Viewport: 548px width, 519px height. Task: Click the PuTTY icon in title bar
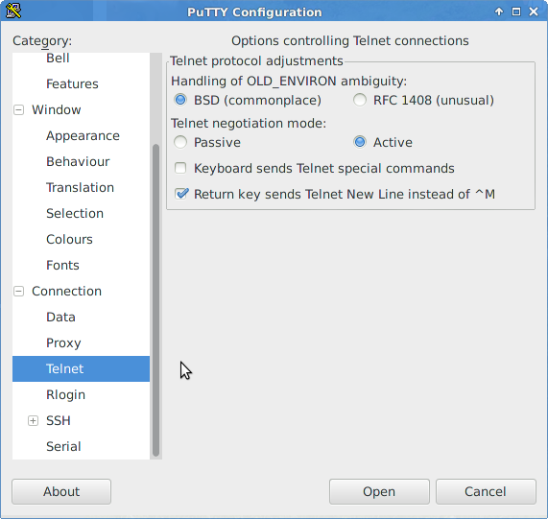tap(13, 11)
